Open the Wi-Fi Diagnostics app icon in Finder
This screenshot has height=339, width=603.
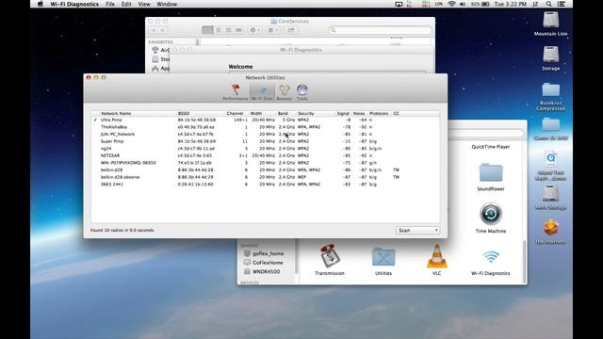491,257
